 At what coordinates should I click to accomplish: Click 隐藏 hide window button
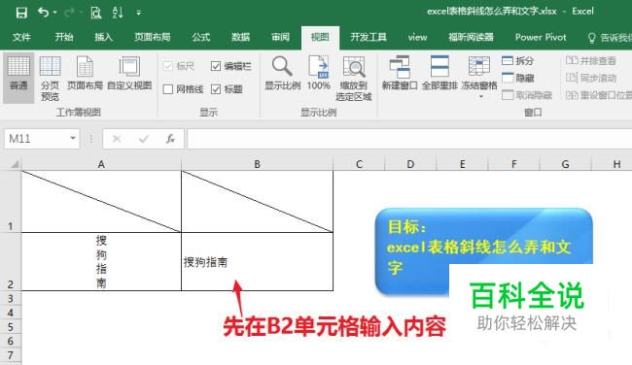[518, 78]
